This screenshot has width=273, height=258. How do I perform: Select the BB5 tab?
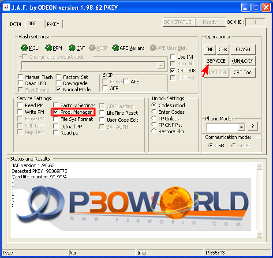pos(32,23)
